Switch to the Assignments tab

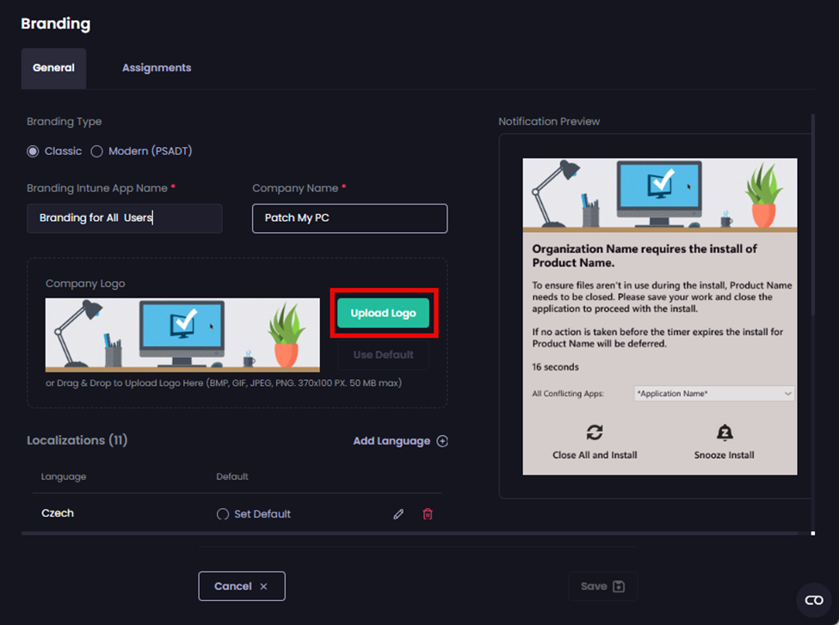157,67
